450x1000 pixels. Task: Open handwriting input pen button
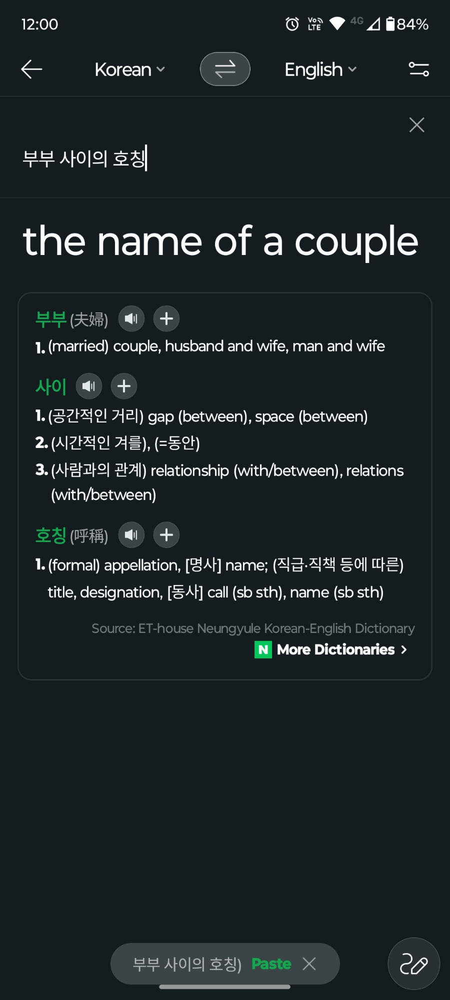tap(413, 963)
